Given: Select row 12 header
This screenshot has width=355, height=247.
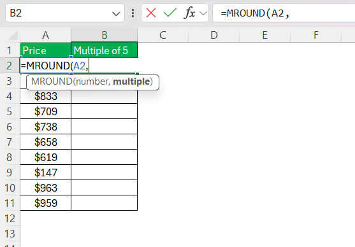Looking at the screenshot, I should [x=10, y=218].
